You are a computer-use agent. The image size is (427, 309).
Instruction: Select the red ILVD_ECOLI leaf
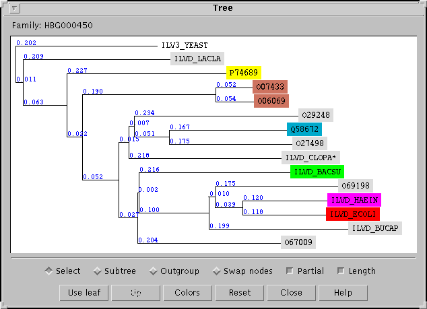point(353,214)
